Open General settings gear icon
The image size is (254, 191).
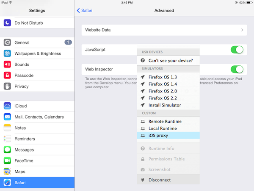tap(7, 42)
